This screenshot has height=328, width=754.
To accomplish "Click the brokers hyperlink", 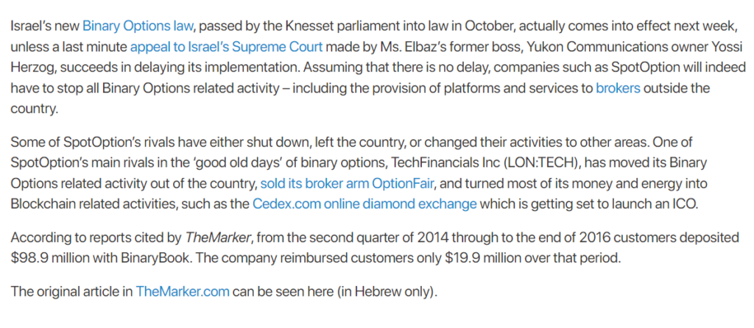I will point(618,88).
